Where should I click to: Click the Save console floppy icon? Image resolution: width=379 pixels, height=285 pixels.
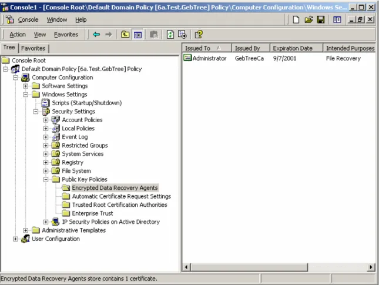[321, 19]
